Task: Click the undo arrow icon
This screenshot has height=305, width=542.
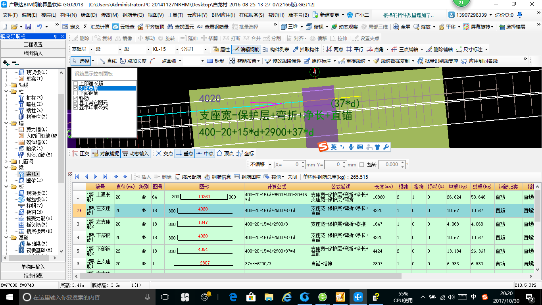Action: point(40,27)
